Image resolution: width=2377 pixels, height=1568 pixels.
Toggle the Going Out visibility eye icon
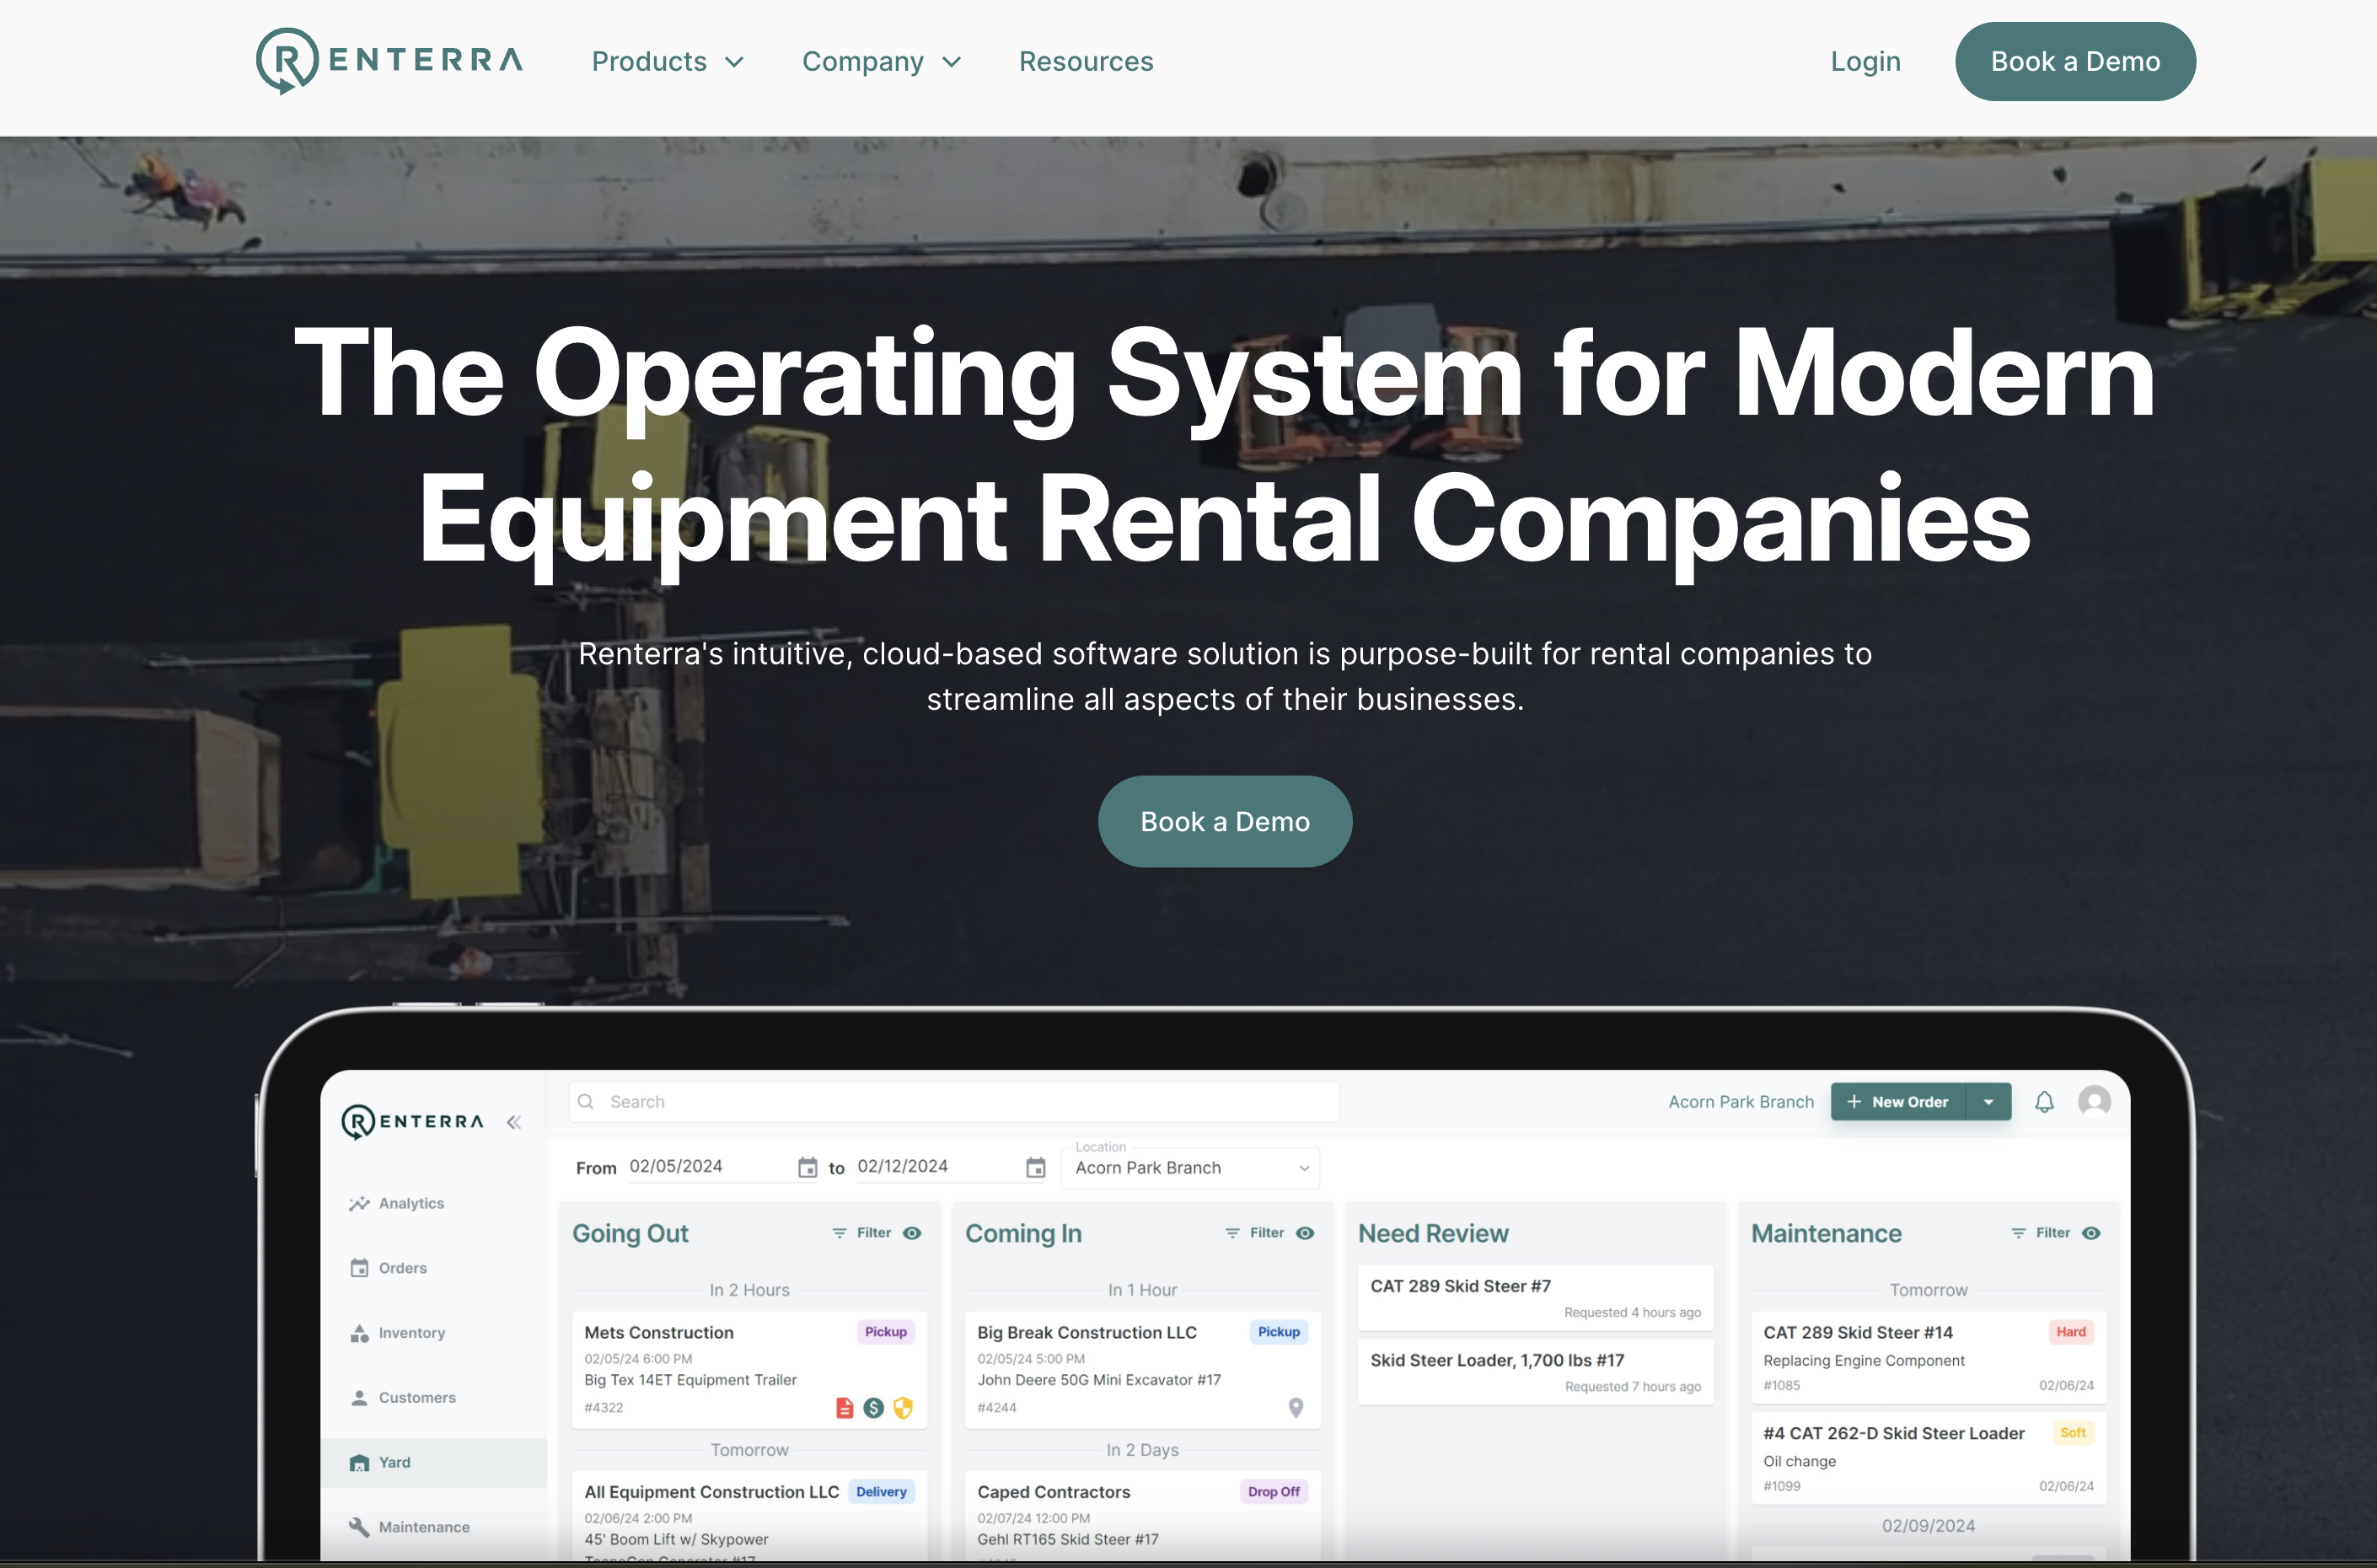coord(912,1233)
